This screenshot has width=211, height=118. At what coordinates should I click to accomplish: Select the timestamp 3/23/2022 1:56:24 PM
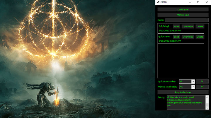170,31
